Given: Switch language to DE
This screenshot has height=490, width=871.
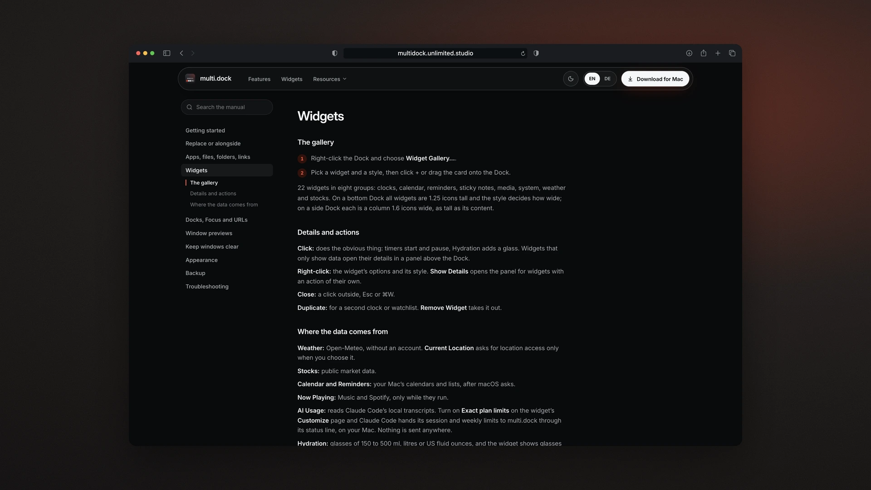Looking at the screenshot, I should (x=607, y=78).
